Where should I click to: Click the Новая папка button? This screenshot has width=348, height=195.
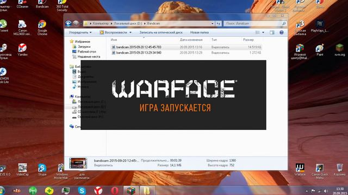200,32
